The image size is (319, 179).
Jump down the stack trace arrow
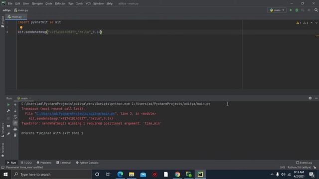click(15, 111)
